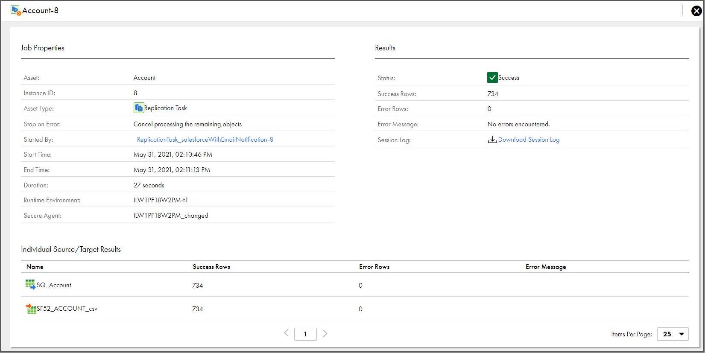Click the Results Success Rows value 734
The width and height of the screenshot is (705, 353).
[x=493, y=94]
